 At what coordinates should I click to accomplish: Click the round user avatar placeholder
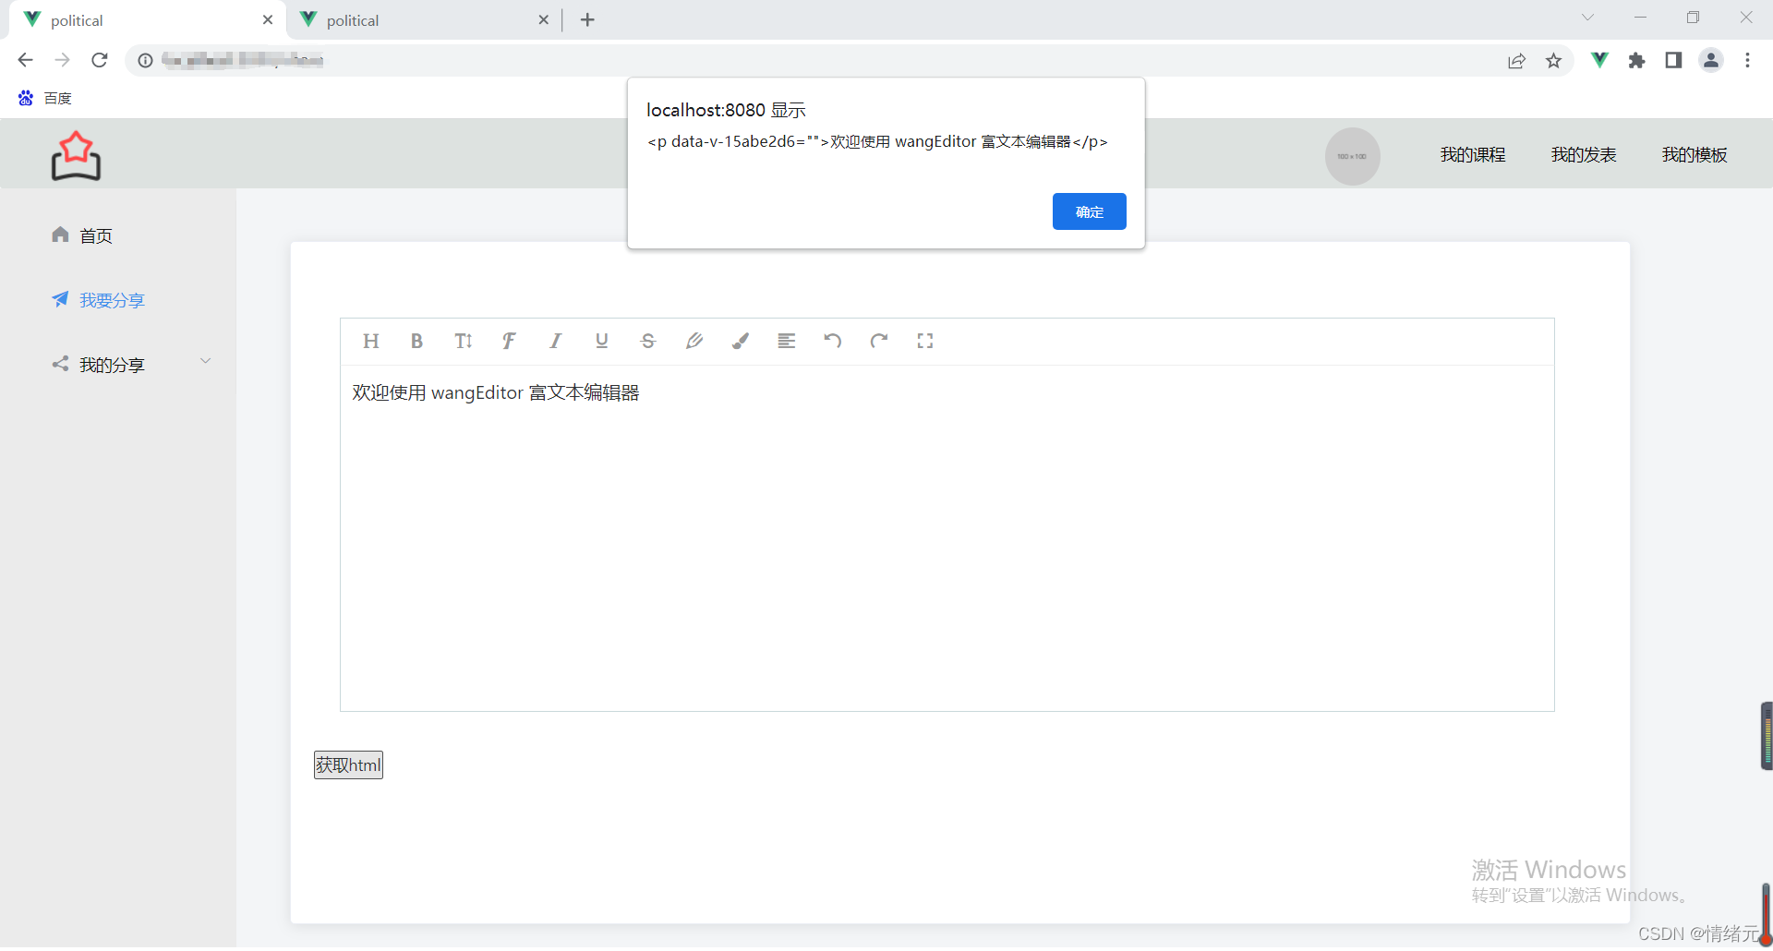coord(1353,156)
